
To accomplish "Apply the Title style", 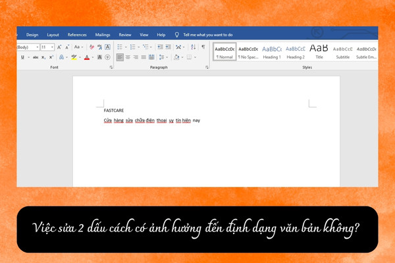I will click(x=319, y=51).
